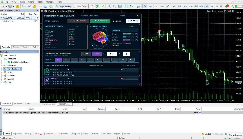Click 'click to add...' in Market Watch
This screenshot has width=243, height=139.
tap(9, 21)
